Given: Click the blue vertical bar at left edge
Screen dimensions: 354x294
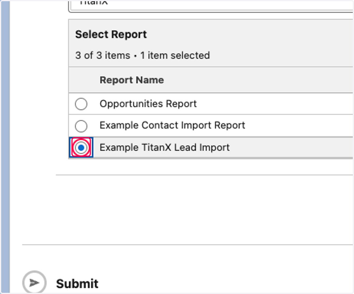Looking at the screenshot, I should pyautogui.click(x=6, y=147).
